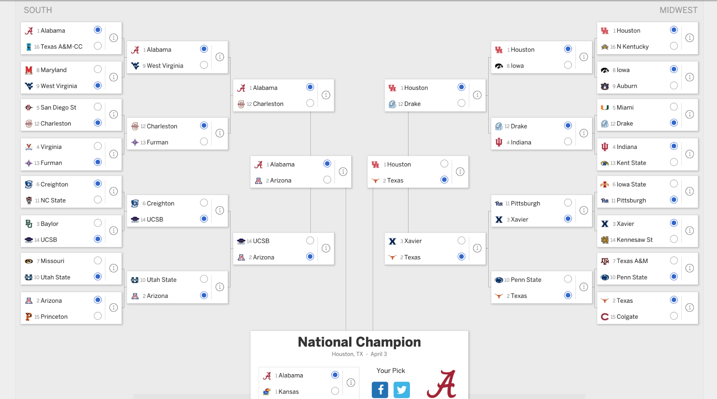View info for Alabama vs Arizona game
The image size is (717, 399).
(x=343, y=172)
